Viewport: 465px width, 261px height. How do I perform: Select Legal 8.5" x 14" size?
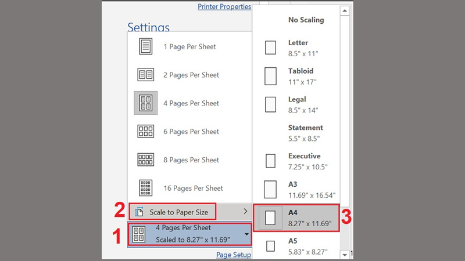tap(296, 105)
